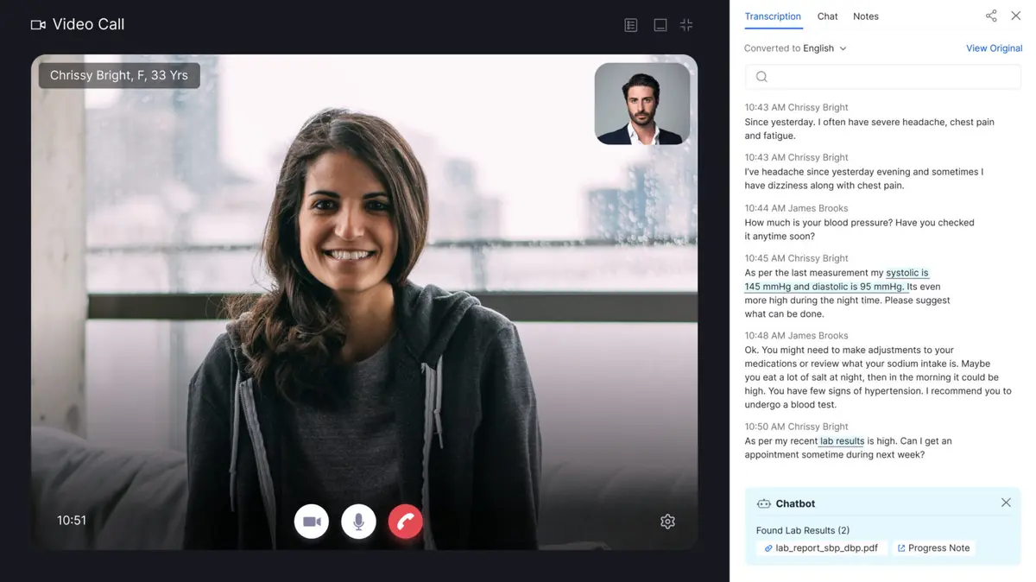Click the side panel layout icon
The height and width of the screenshot is (582, 1036).
click(x=631, y=25)
